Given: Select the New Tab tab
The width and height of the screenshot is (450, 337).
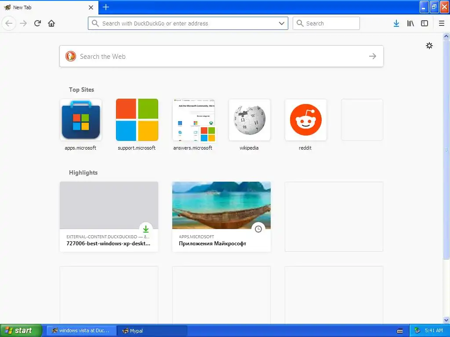Looking at the screenshot, I should click(x=49, y=7).
